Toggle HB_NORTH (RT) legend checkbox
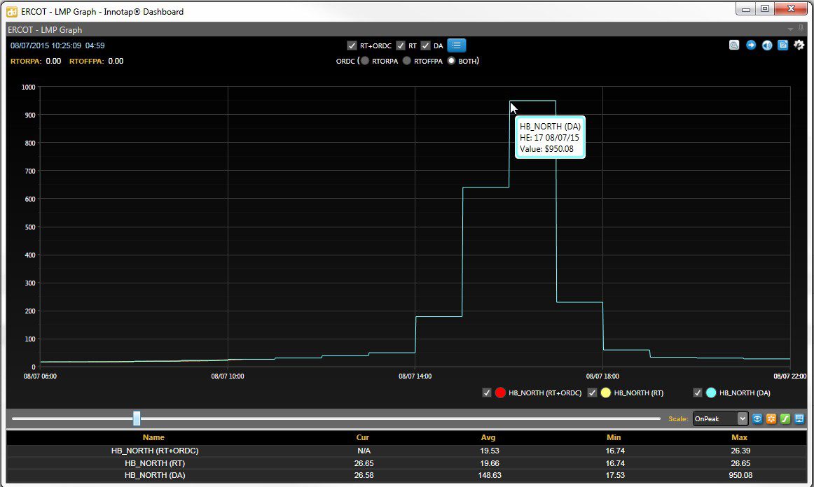 [592, 393]
